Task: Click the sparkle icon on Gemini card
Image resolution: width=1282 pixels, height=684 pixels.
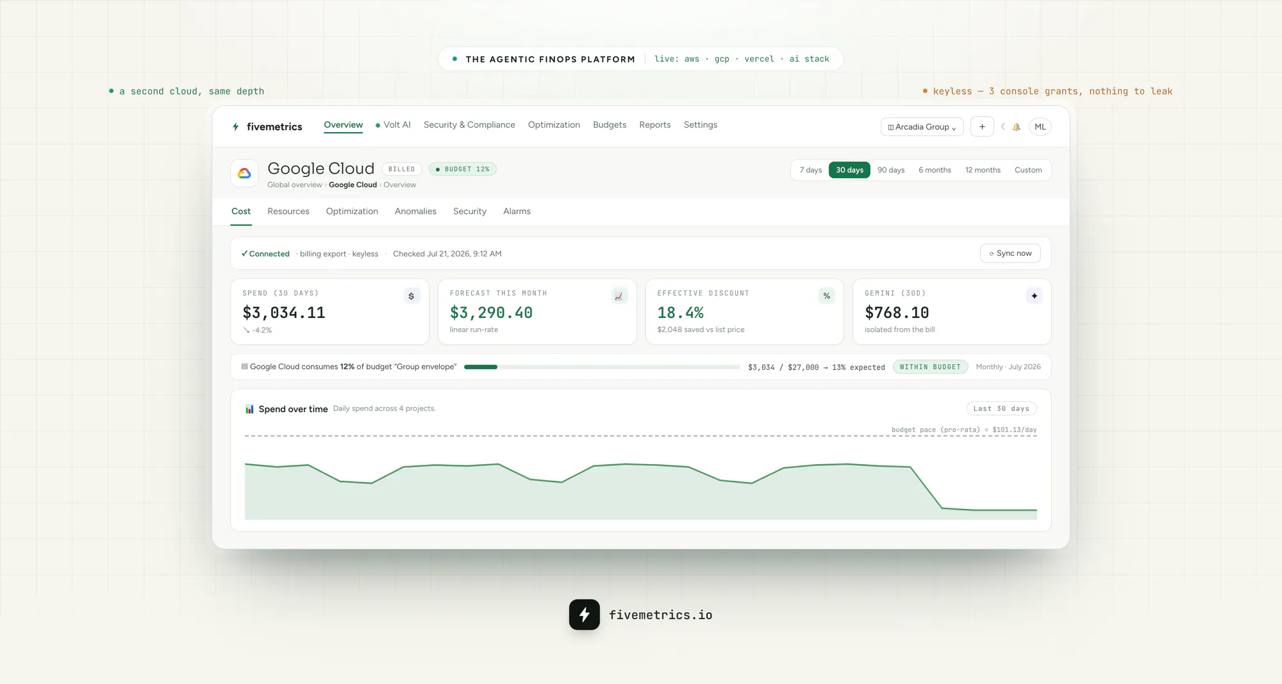Action: (1034, 296)
